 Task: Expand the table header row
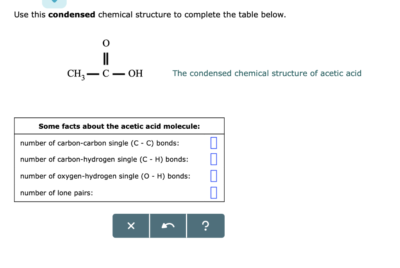point(119,126)
